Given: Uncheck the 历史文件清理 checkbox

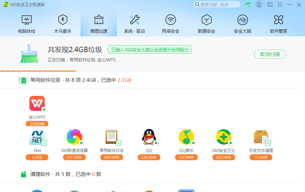Looking at the screenshot, I should coord(268,143).
